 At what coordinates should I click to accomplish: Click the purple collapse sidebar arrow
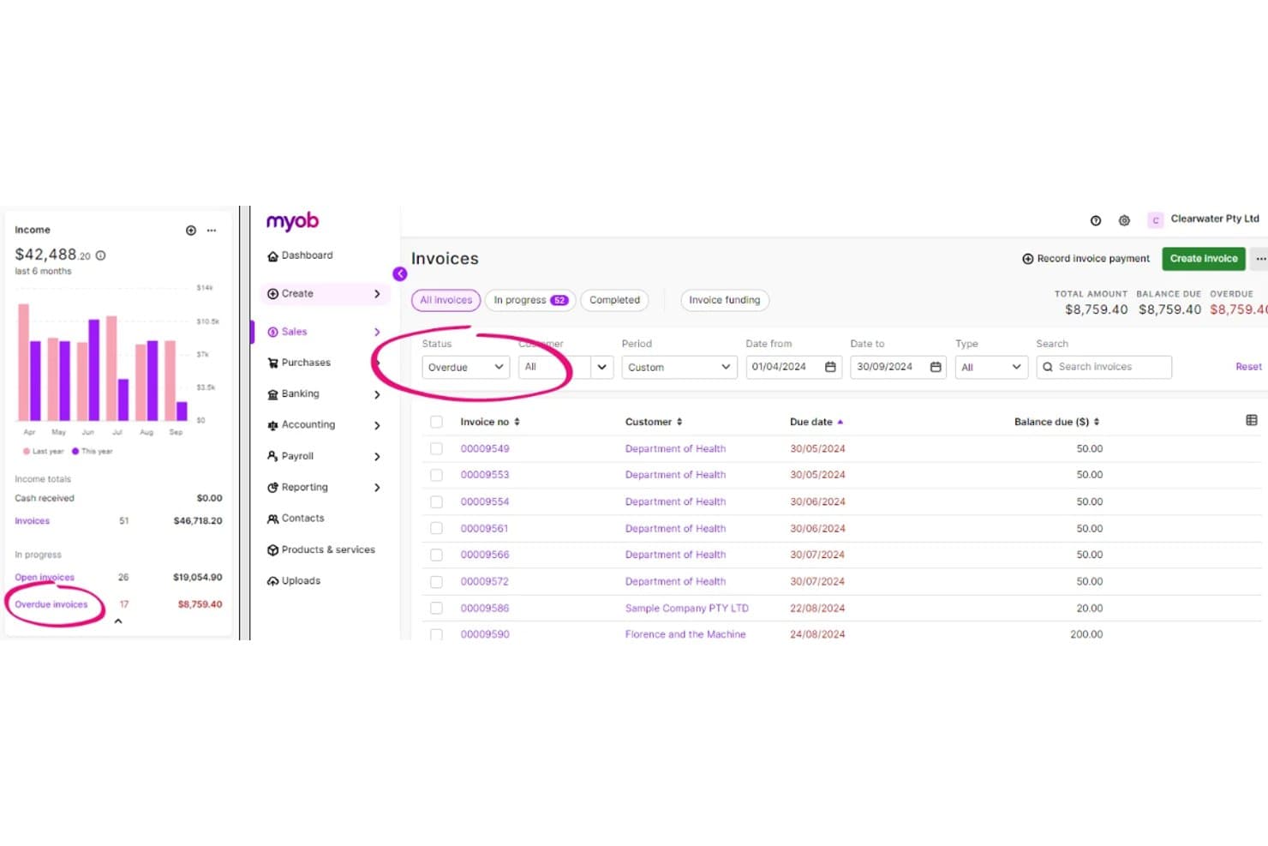[x=400, y=274]
